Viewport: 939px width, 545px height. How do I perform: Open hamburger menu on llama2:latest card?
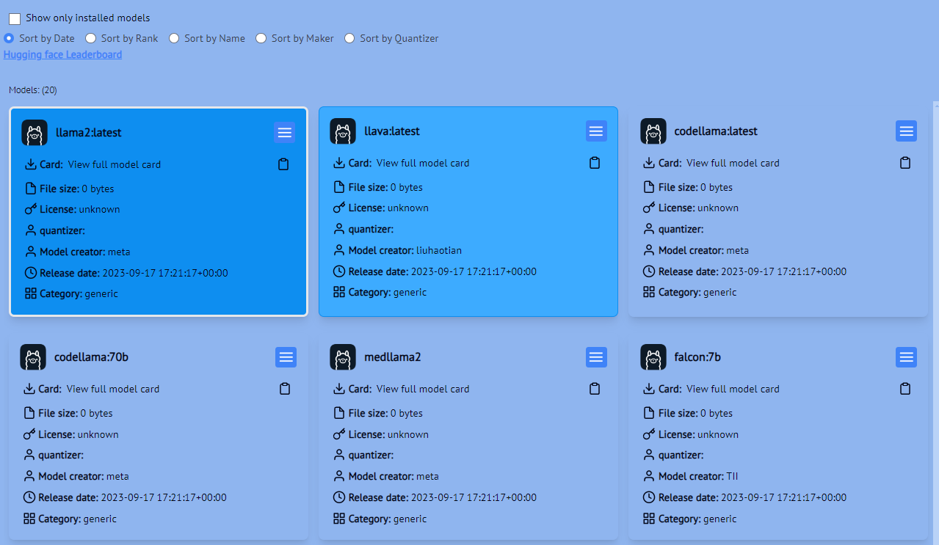point(285,132)
